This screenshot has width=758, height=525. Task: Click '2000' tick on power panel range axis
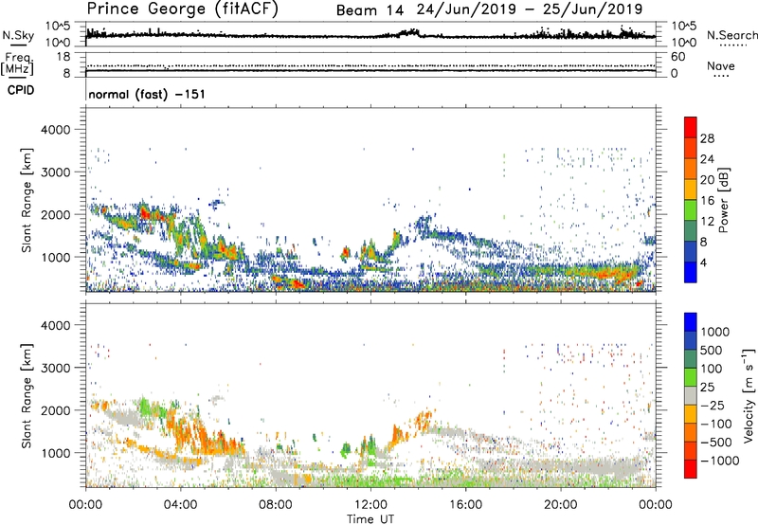pos(55,214)
